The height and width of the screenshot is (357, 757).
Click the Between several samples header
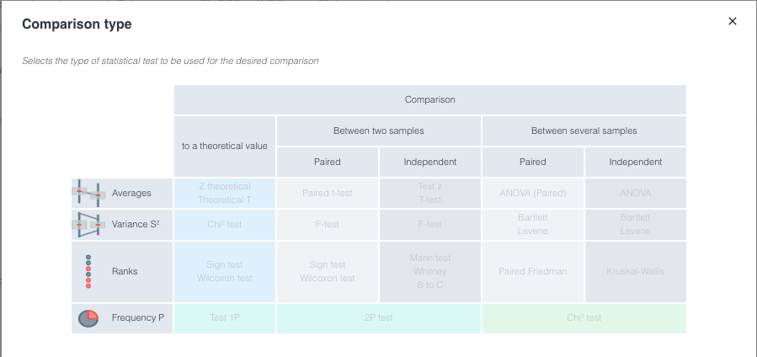584,131
